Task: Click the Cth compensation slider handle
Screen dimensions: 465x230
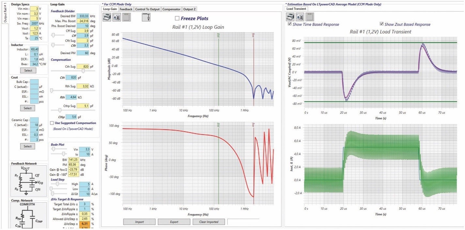Action: coord(83,71)
